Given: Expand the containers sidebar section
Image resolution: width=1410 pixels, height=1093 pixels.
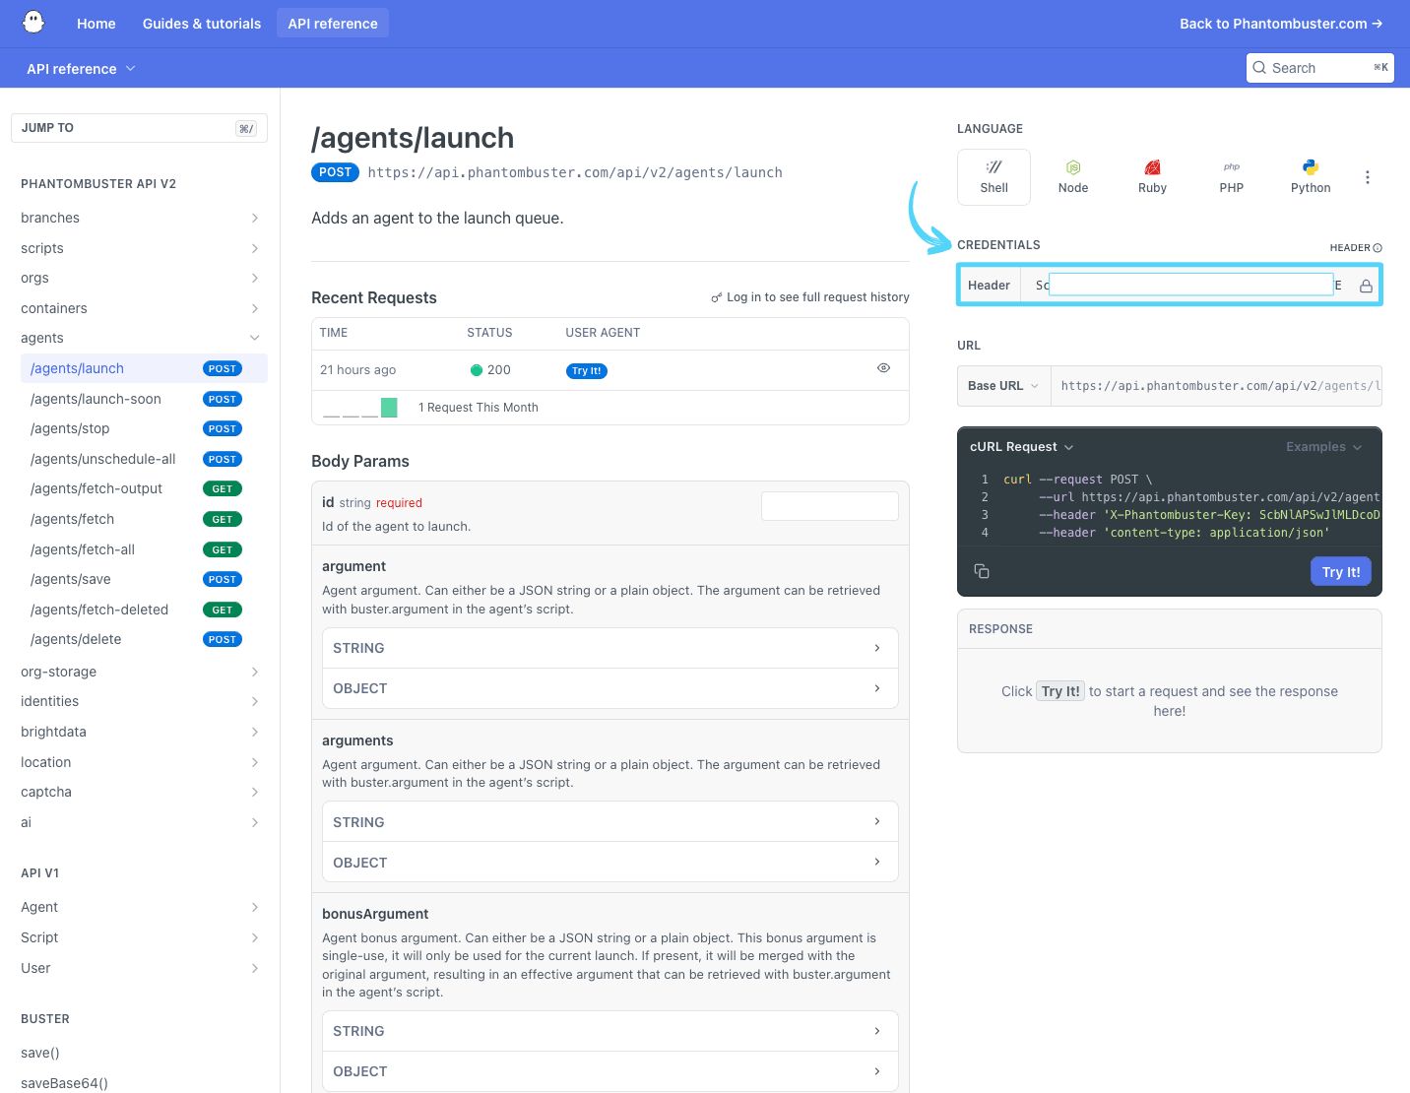Looking at the screenshot, I should (255, 308).
